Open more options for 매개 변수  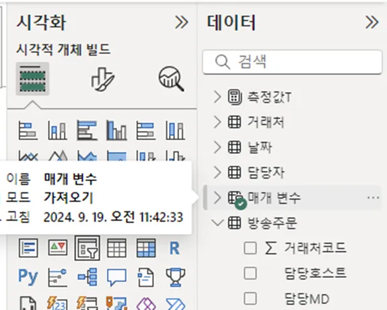(x=373, y=198)
